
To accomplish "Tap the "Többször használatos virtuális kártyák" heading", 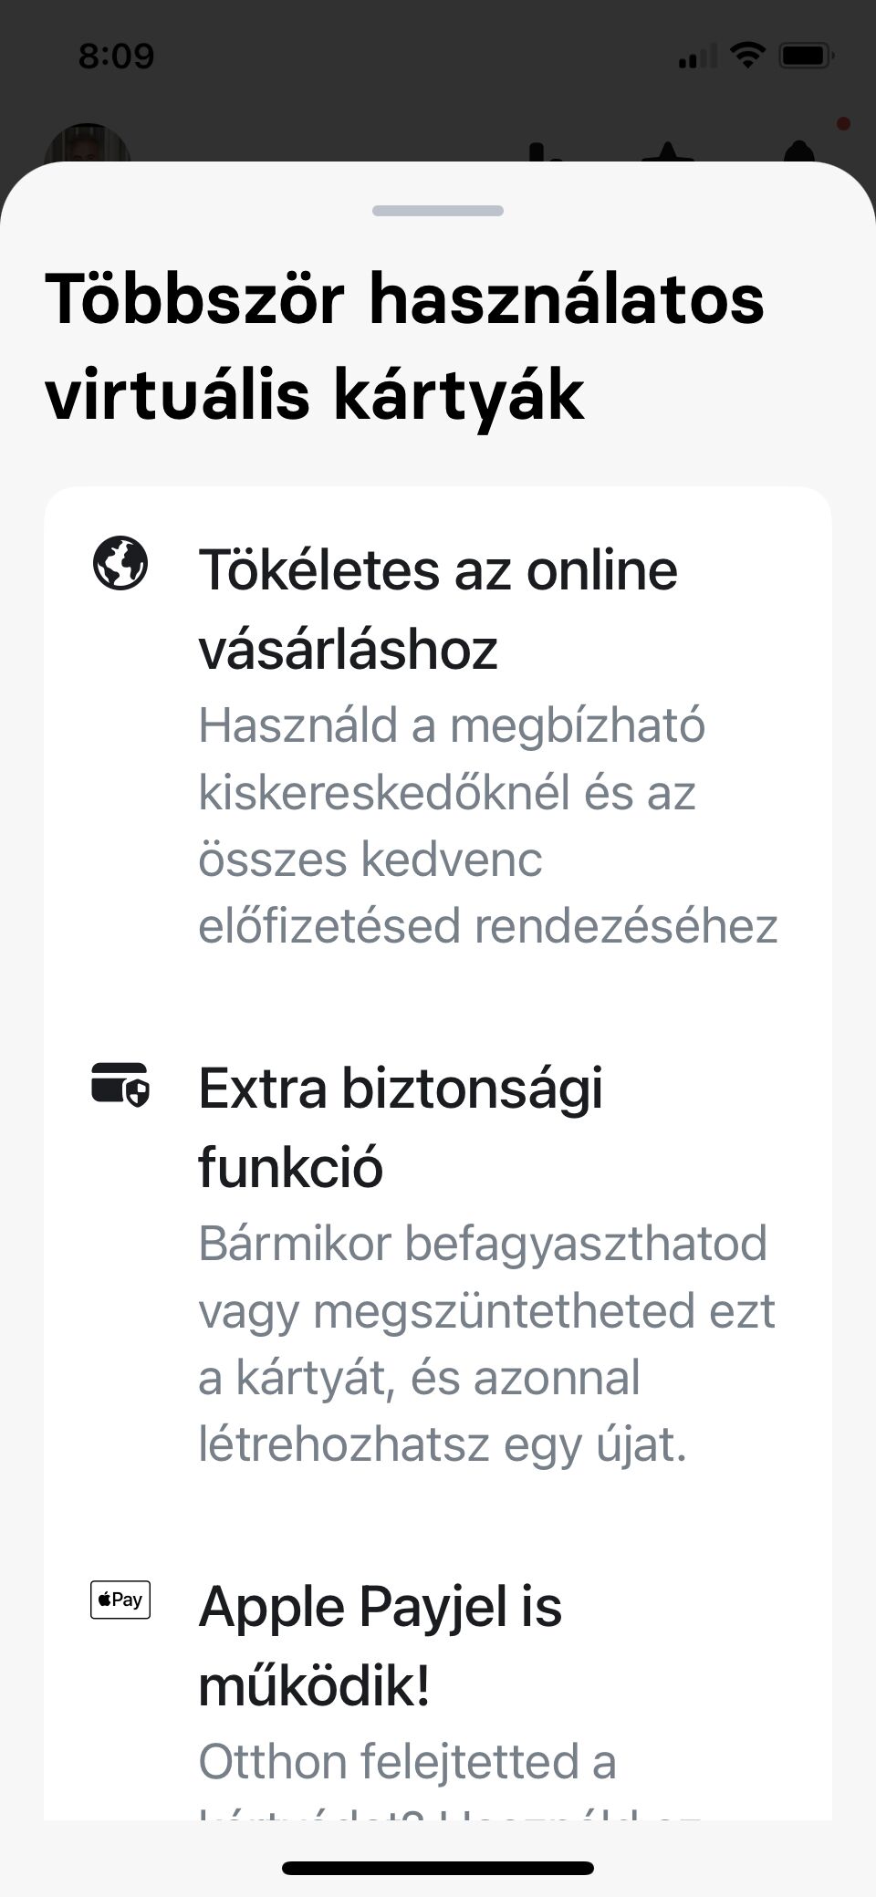I will point(404,347).
